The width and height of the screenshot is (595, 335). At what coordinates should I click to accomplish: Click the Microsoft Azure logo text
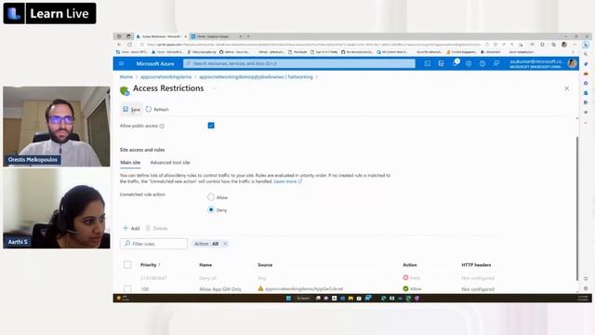click(x=155, y=64)
